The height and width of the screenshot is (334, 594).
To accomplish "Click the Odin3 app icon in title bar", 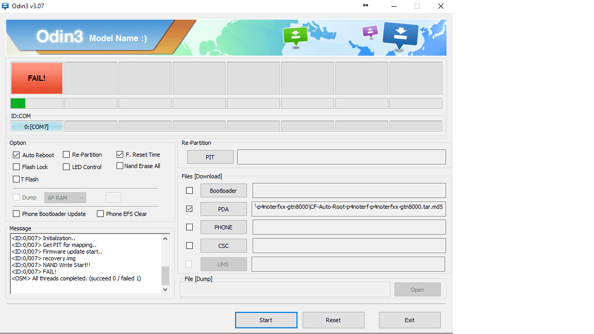I will click(x=5, y=6).
